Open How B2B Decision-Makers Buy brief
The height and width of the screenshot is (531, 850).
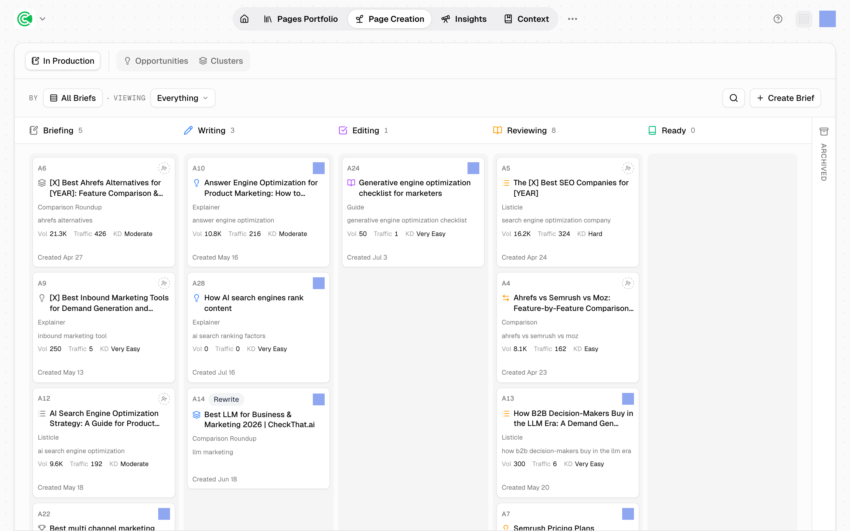(x=573, y=418)
